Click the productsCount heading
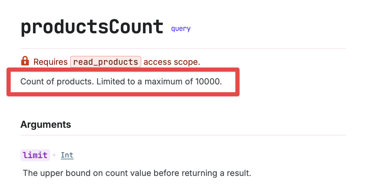372x192 pixels. 92,27
